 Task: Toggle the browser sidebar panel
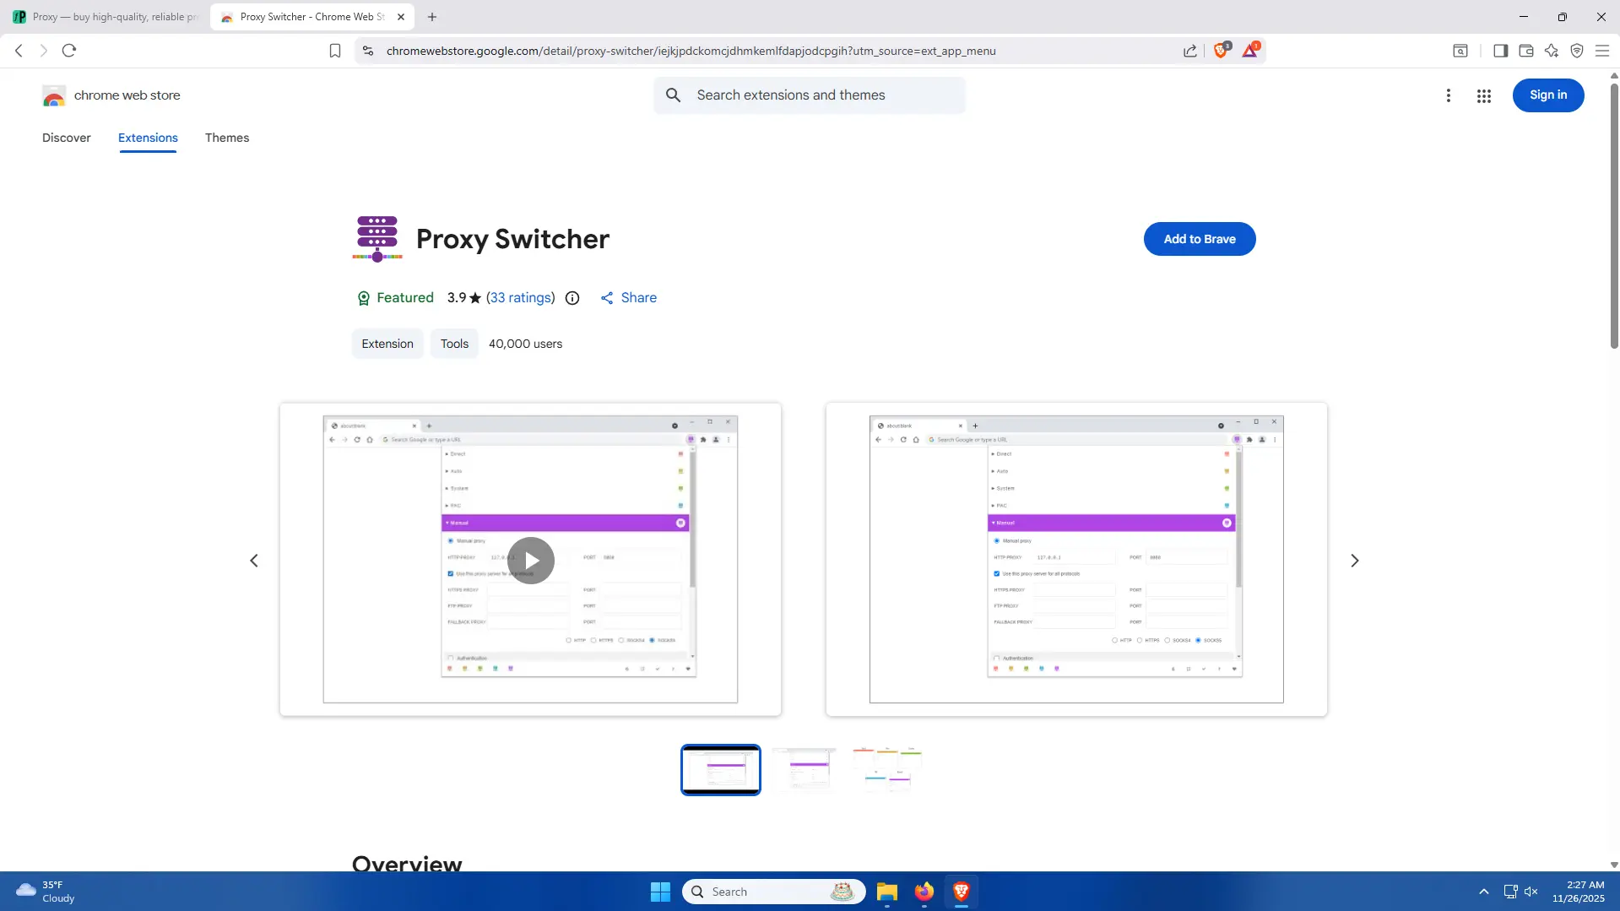pos(1500,51)
